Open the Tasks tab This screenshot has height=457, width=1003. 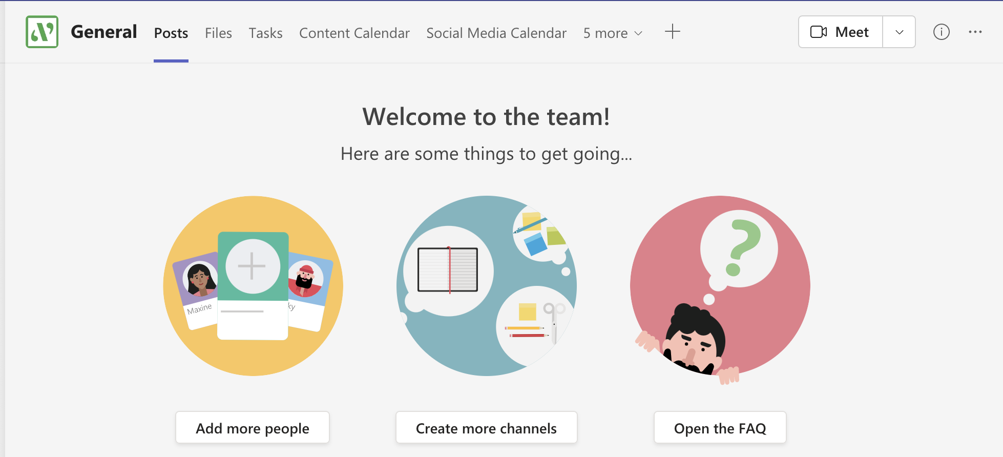tap(265, 33)
